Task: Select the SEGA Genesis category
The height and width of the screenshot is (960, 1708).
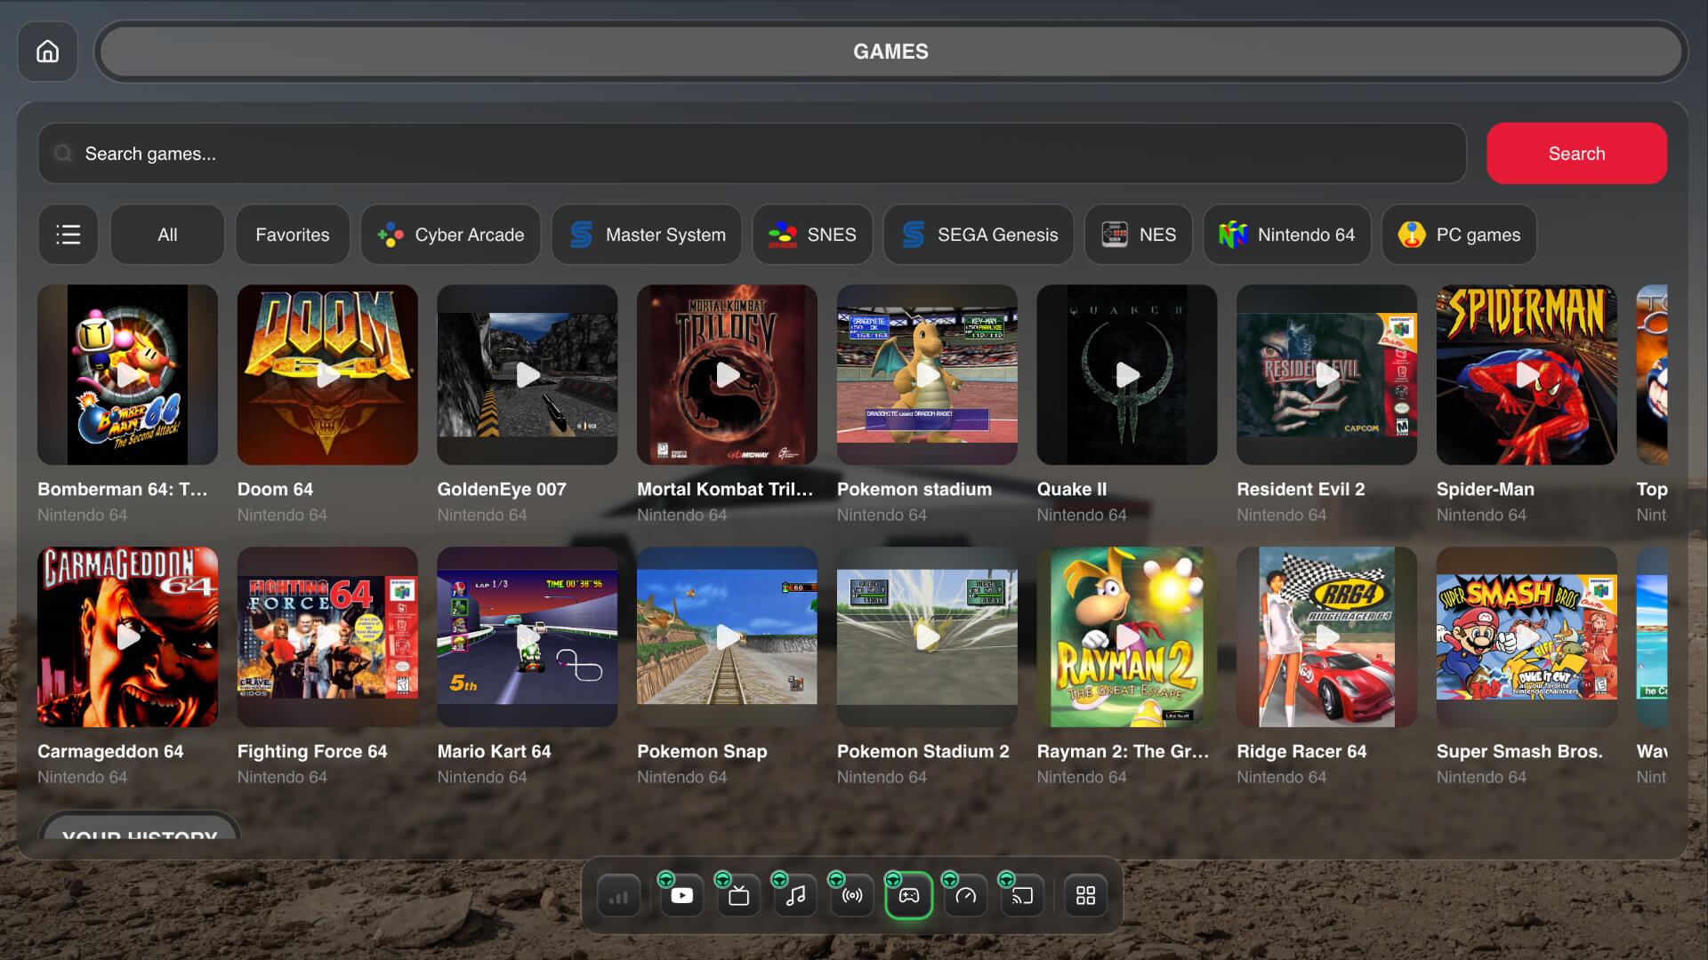Action: click(979, 235)
